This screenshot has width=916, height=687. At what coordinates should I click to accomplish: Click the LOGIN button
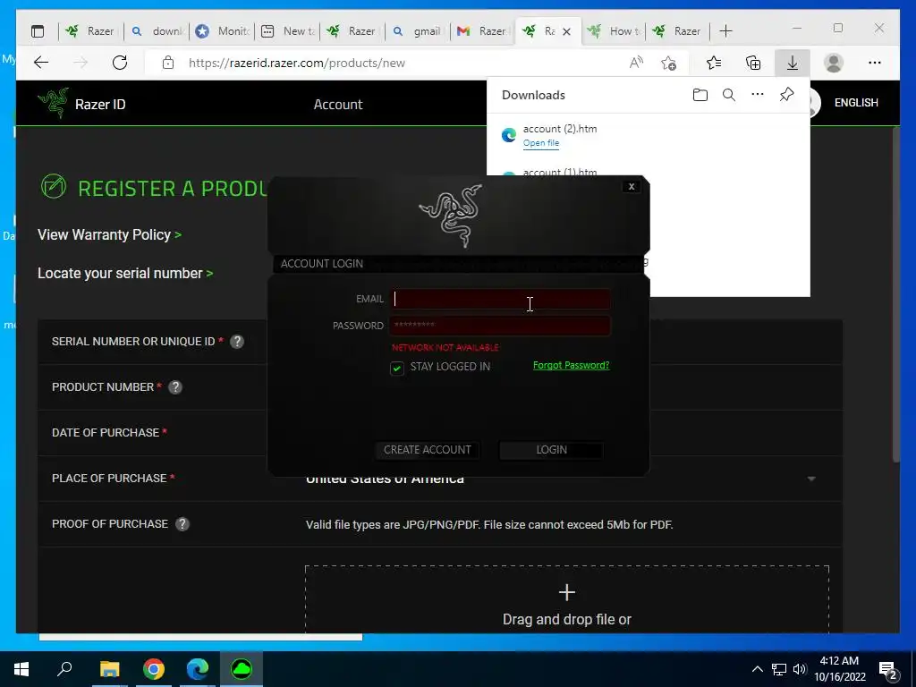(551, 450)
